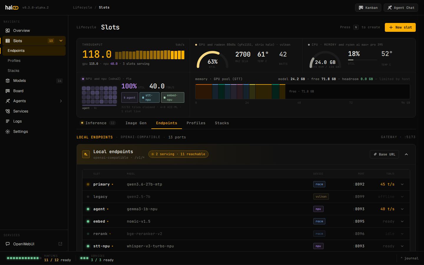This screenshot has width=424, height=265.
Task: Click the runtimes status dots
Action: [24, 258]
